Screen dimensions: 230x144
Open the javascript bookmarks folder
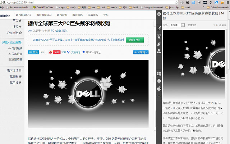pyautogui.click(x=172, y=7)
